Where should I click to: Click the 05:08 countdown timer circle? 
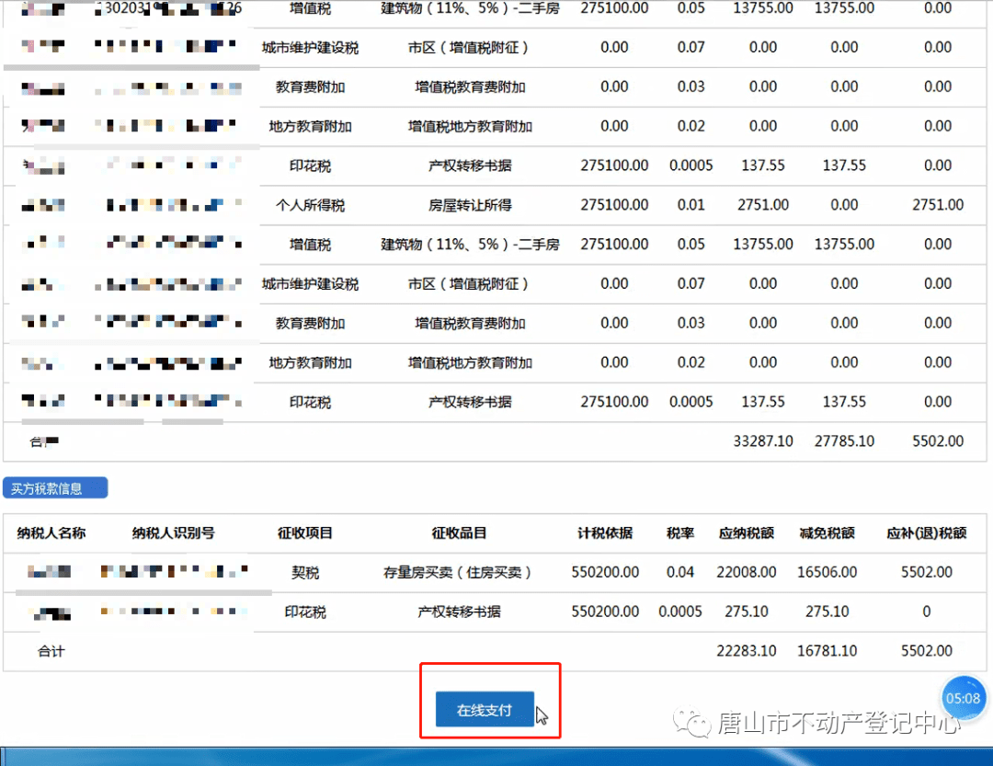pyautogui.click(x=963, y=698)
